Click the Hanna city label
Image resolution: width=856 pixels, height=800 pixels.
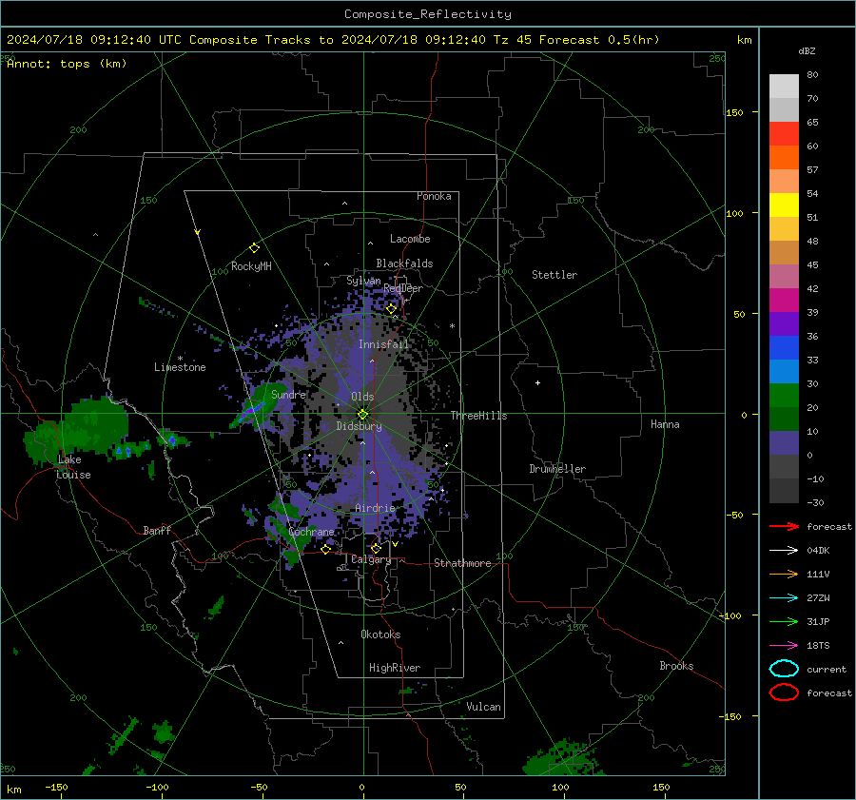click(665, 424)
